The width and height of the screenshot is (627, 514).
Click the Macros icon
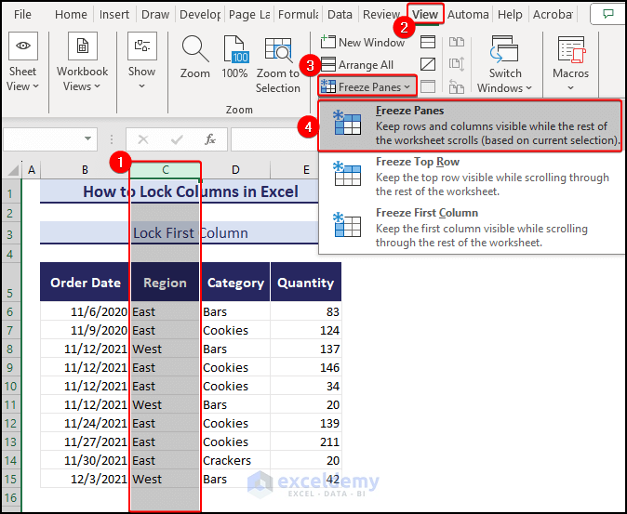[571, 50]
